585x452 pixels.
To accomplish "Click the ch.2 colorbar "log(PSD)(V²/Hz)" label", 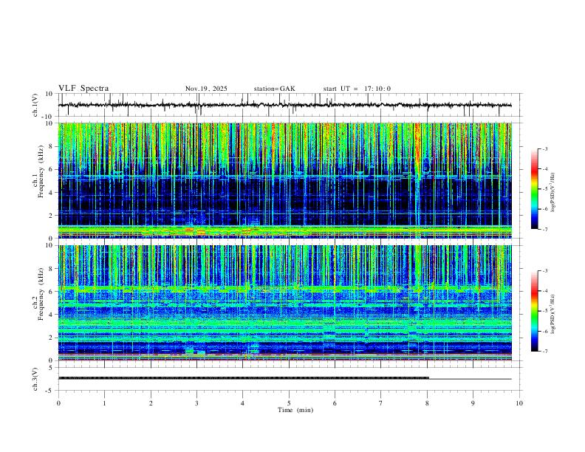I will tap(553, 314).
